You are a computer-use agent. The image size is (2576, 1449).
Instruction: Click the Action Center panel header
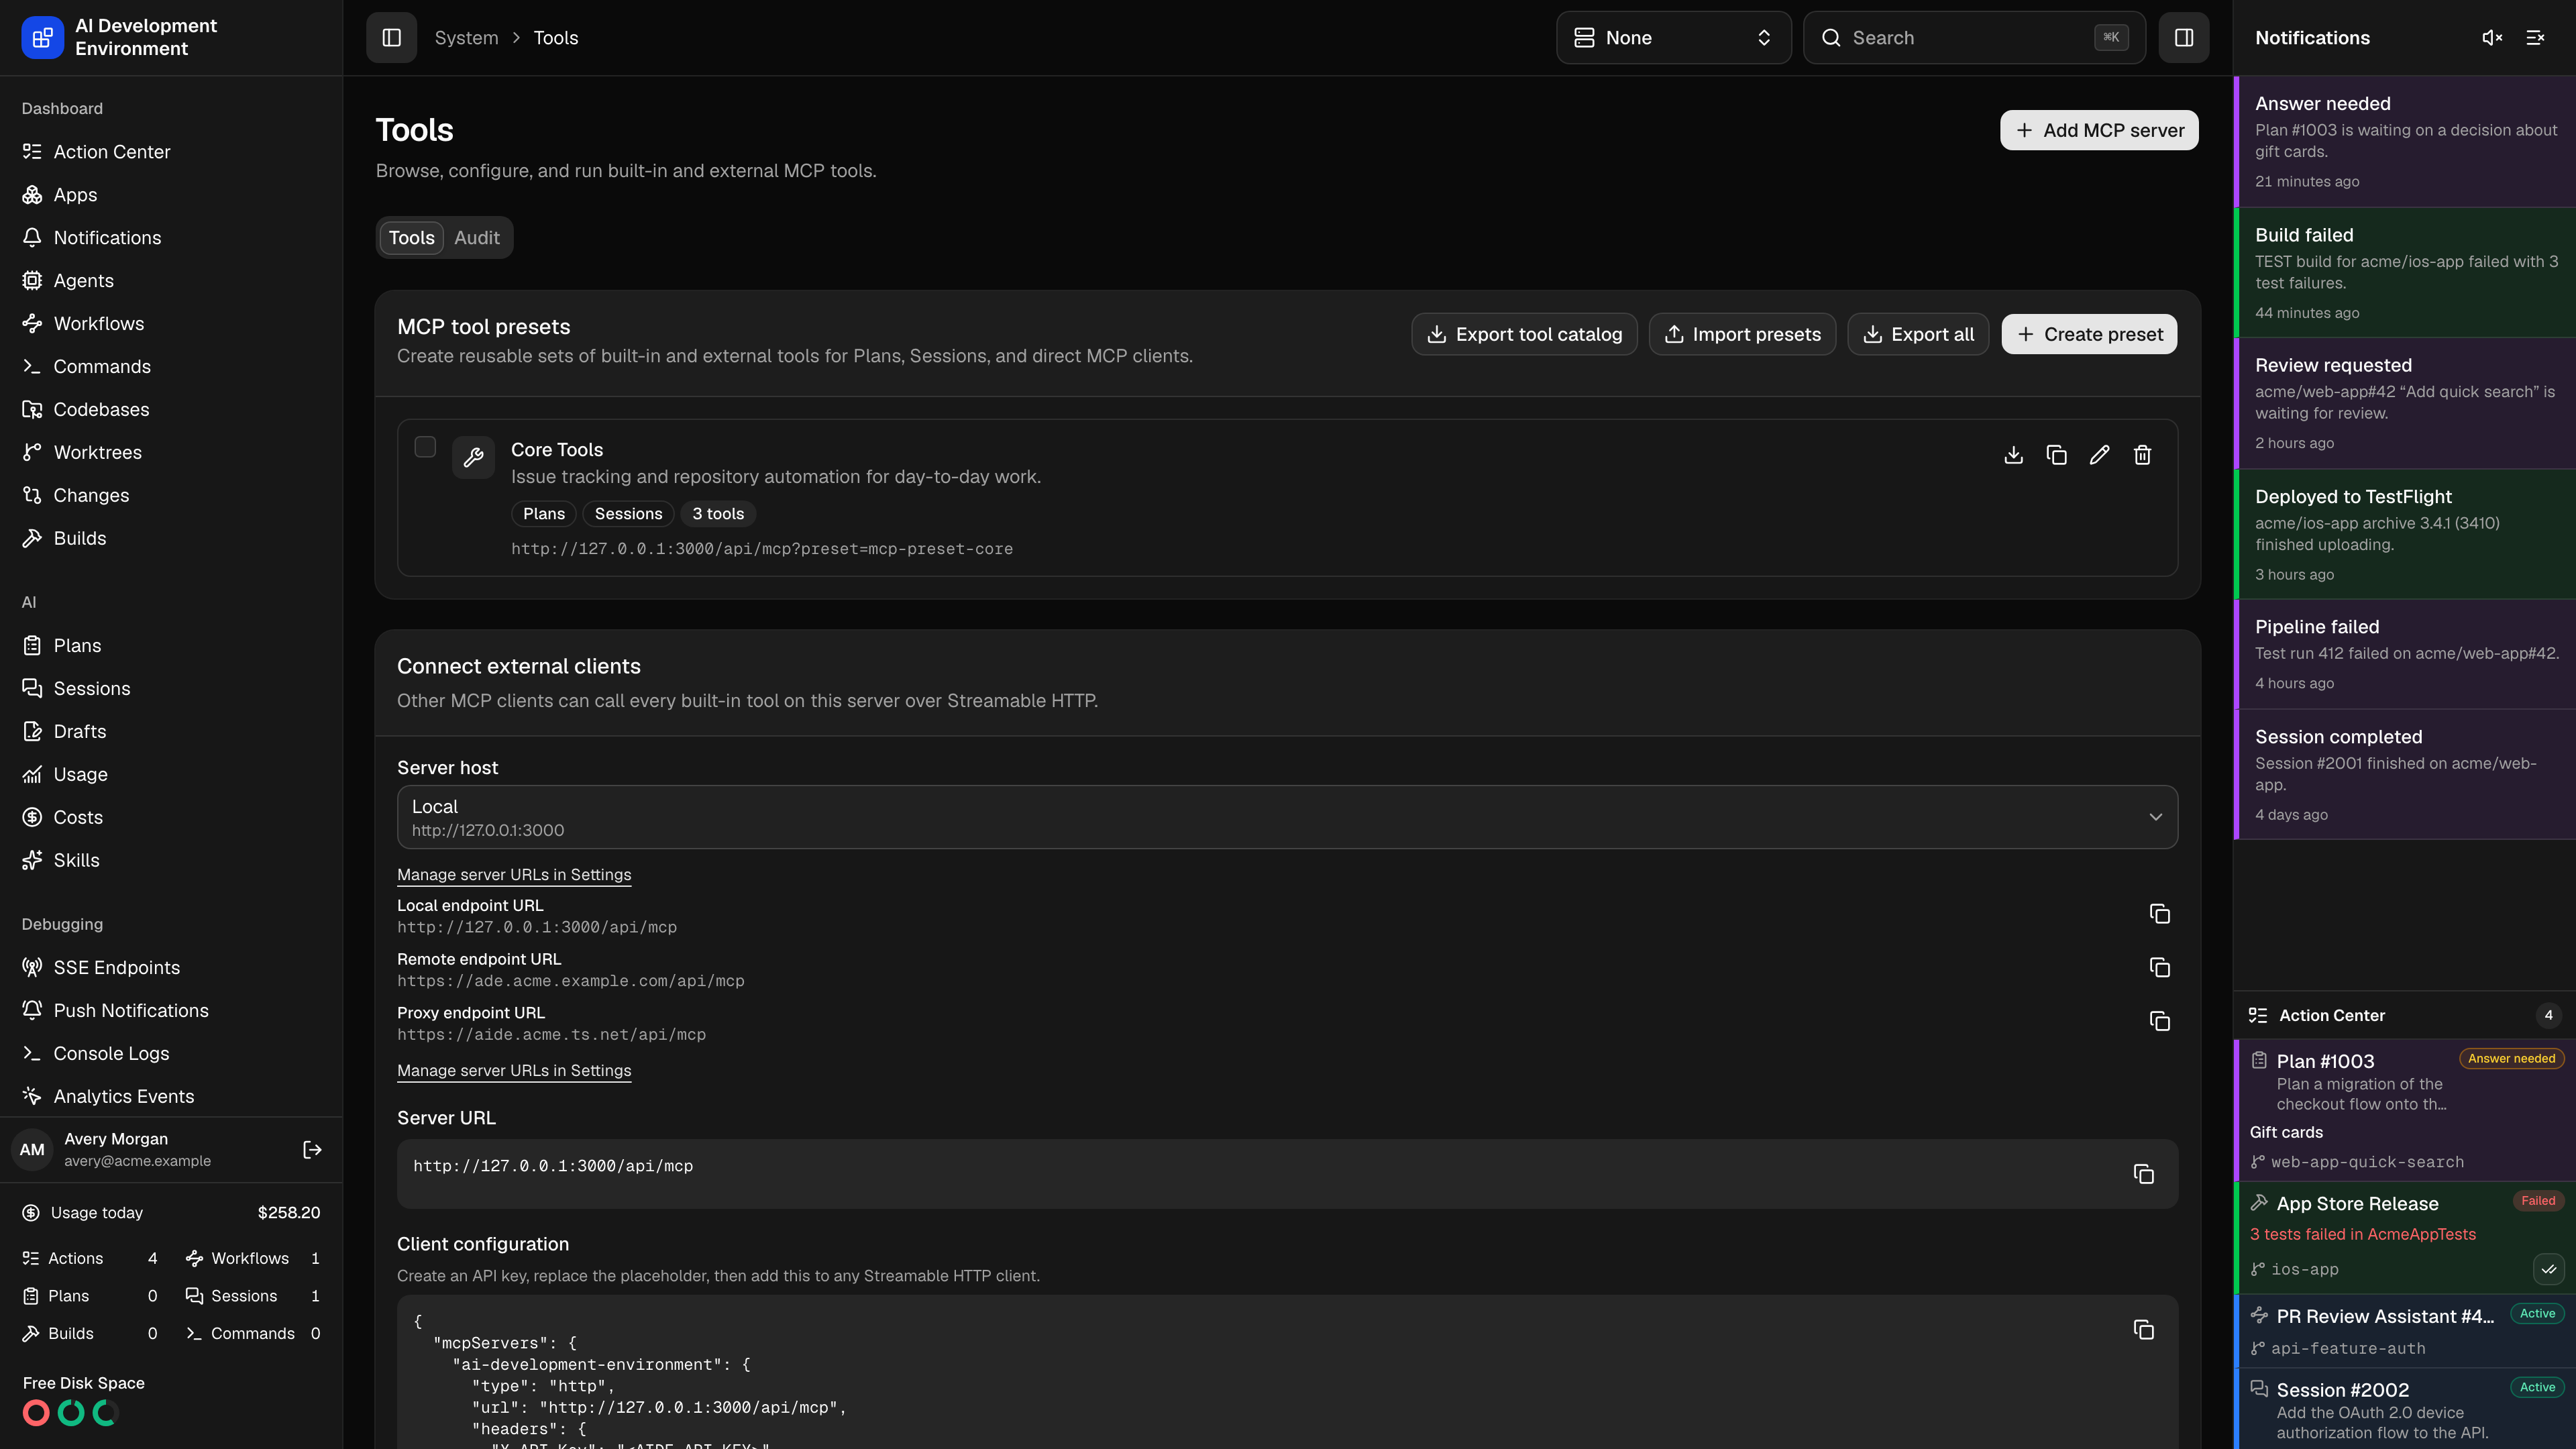(x=2404, y=1015)
